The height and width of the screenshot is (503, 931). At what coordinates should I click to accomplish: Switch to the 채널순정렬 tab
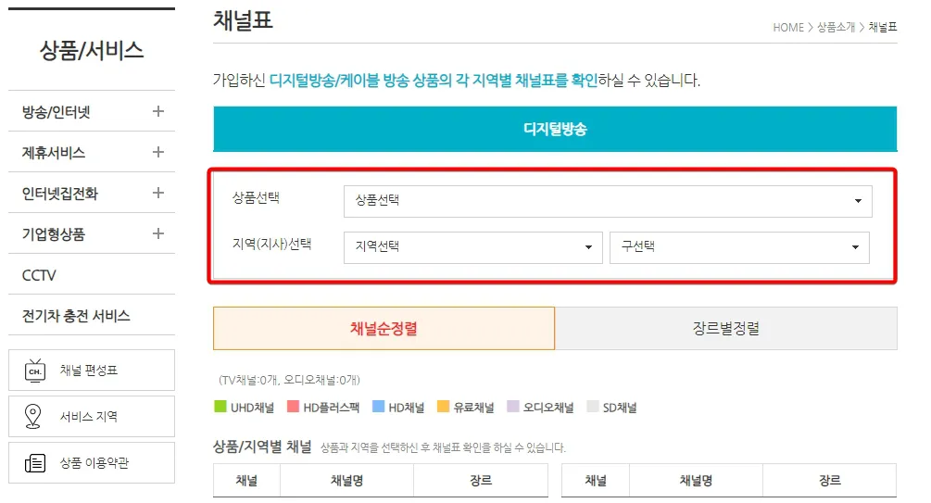[x=384, y=329]
